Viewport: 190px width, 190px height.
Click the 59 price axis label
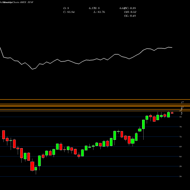[x=180, y=166]
